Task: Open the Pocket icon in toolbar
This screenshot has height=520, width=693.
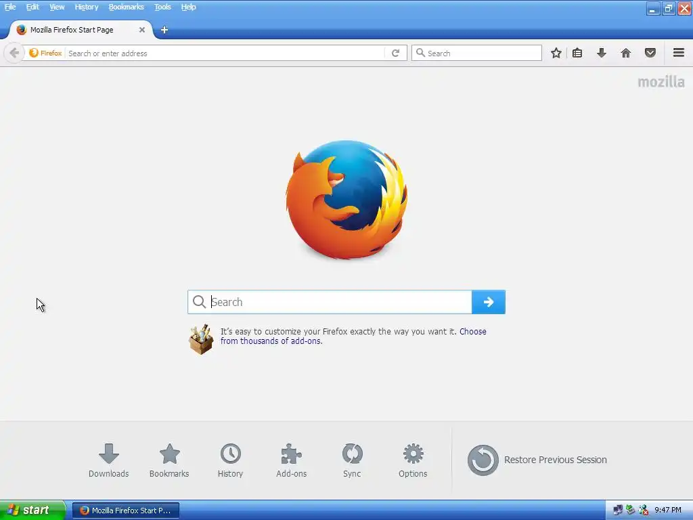Action: click(x=650, y=53)
